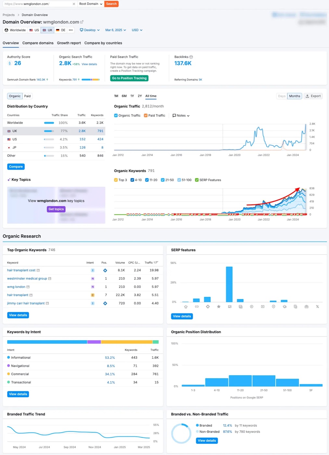Click the info icon next to Backlinks
Screen dimensions: 329x455
191,57
